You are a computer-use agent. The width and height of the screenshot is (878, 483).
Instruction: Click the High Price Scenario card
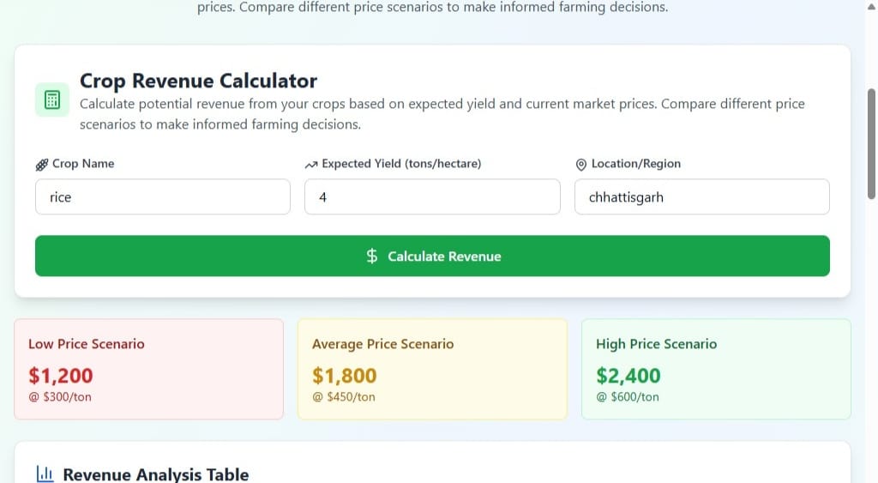(716, 369)
